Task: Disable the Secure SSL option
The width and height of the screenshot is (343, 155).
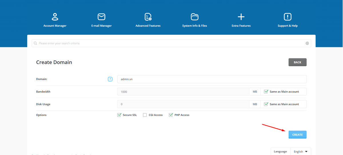Action: click(119, 115)
